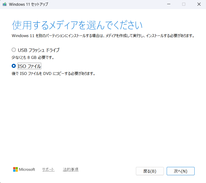This screenshot has width=206, height=183.
Task: Select the USB フラッシュ ドライブ radio button
Action: (14, 50)
